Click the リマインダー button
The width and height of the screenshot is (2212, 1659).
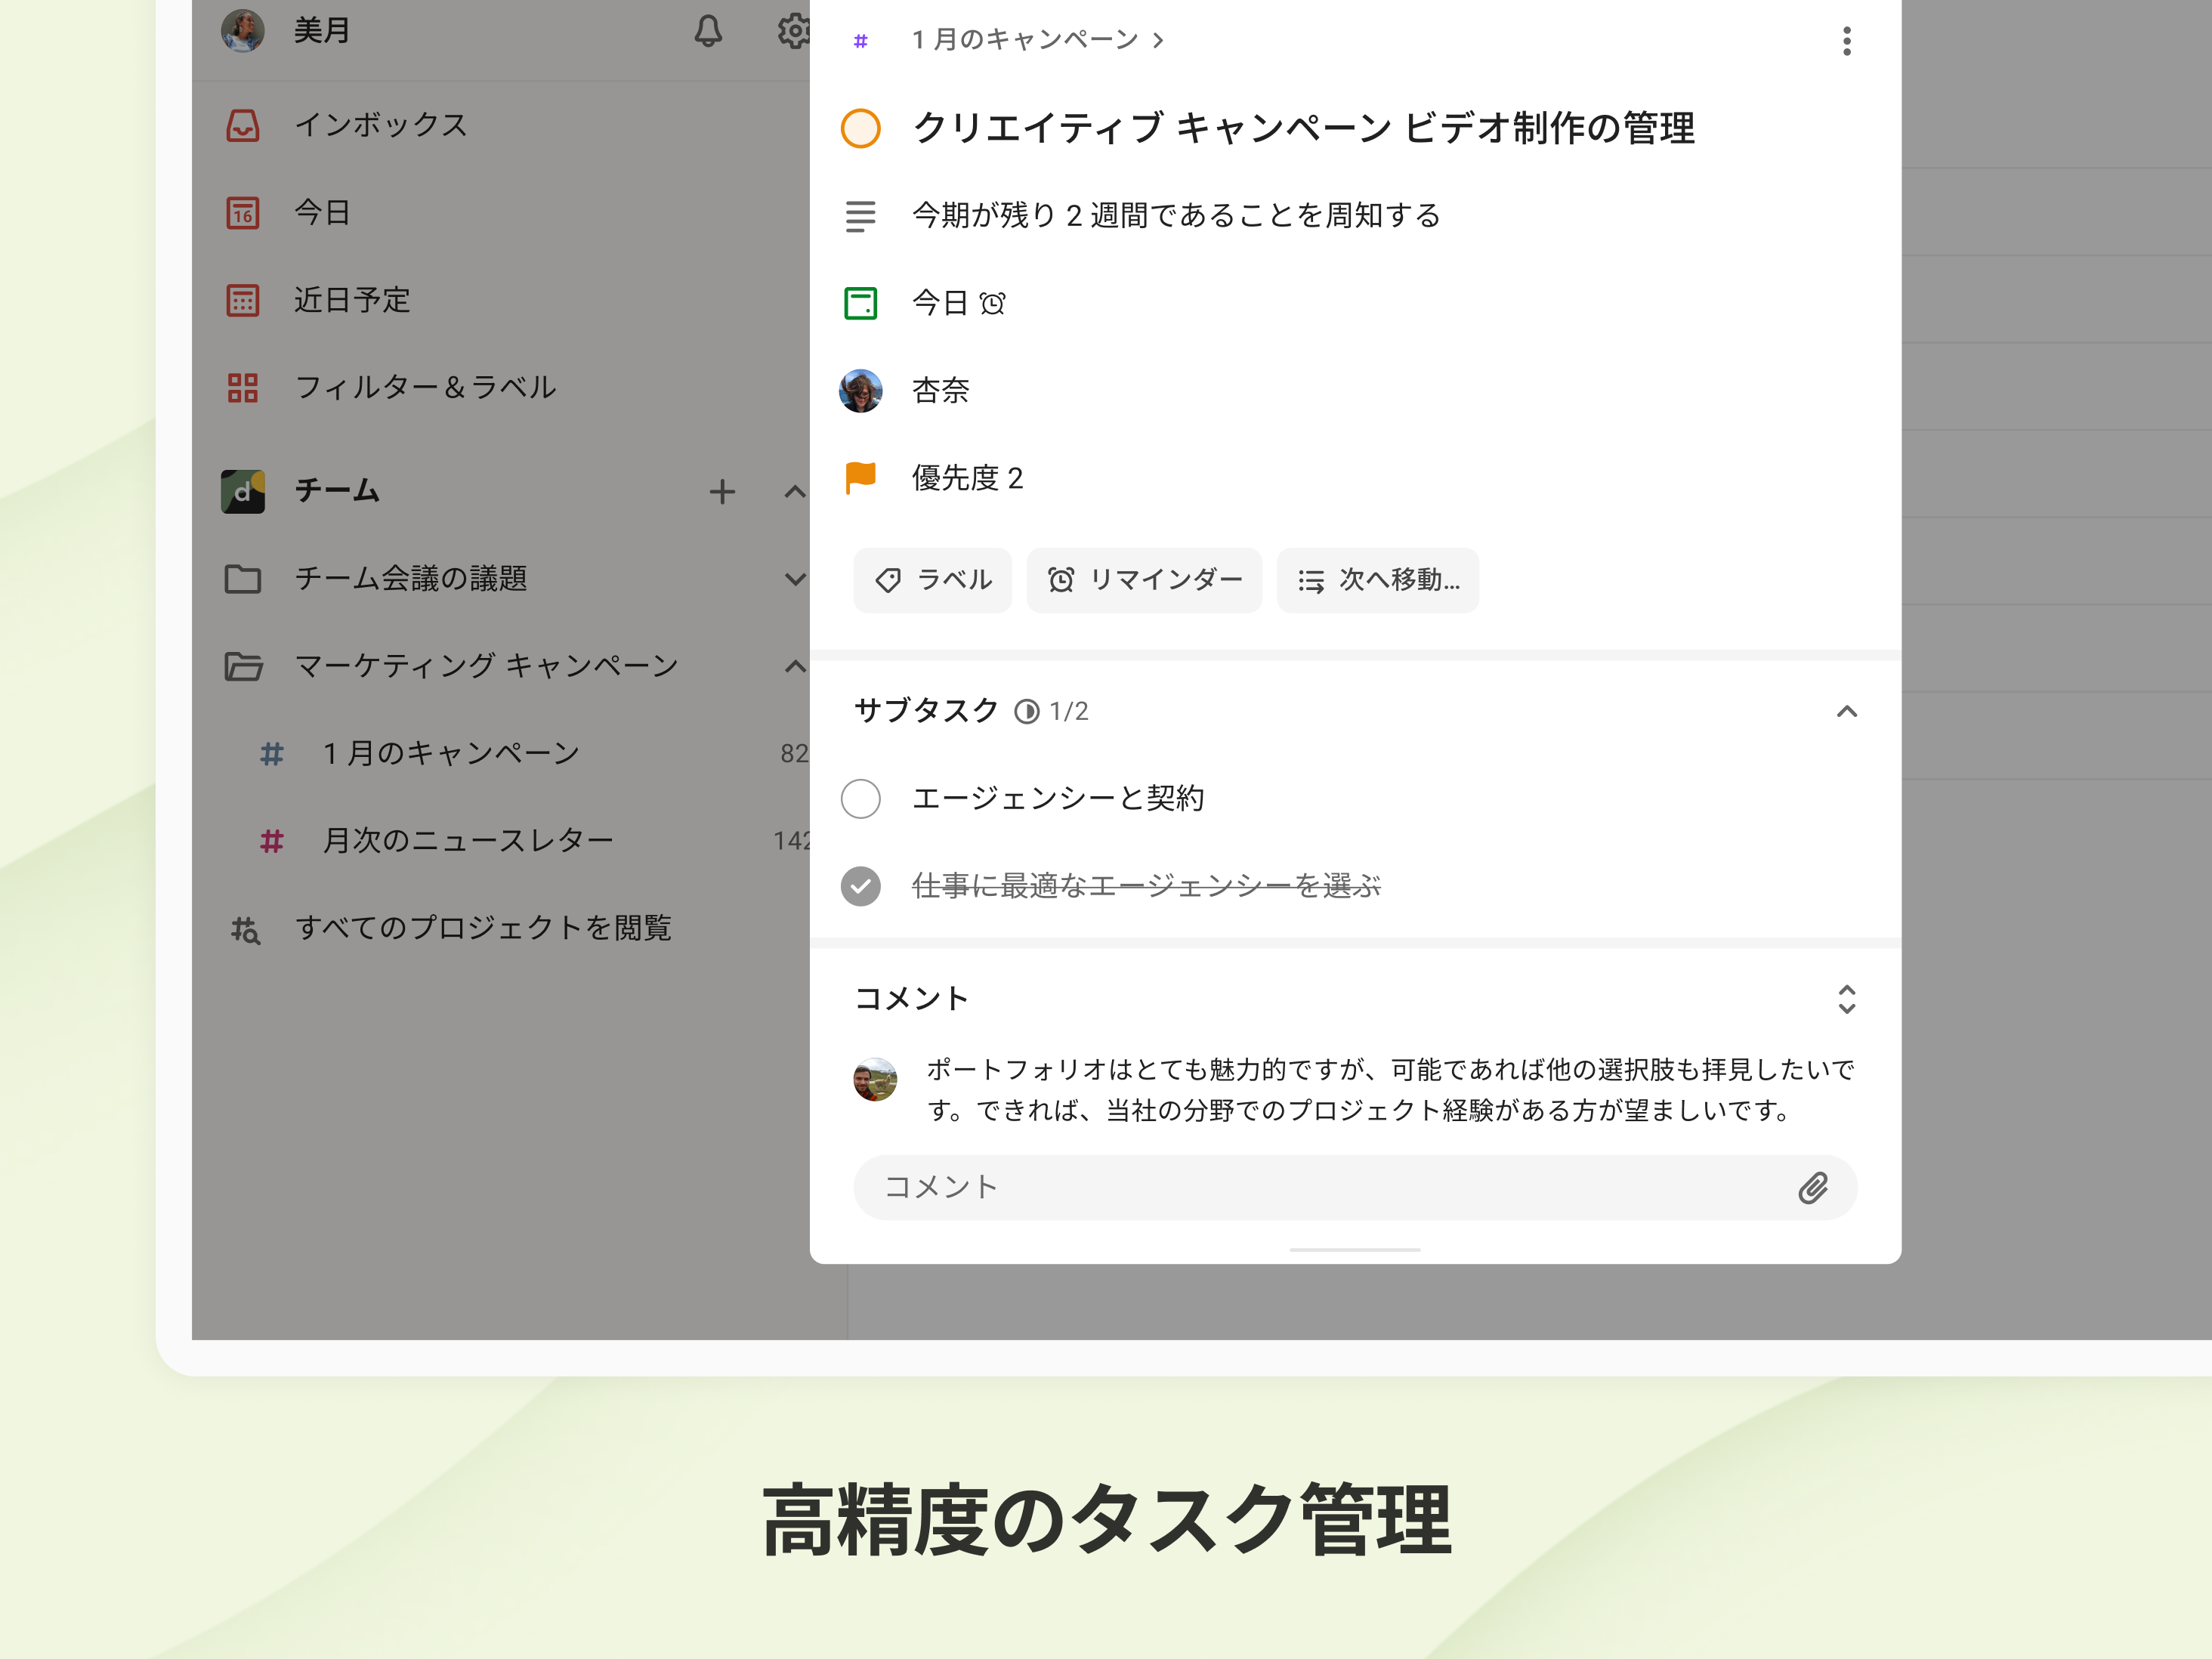(x=1144, y=580)
